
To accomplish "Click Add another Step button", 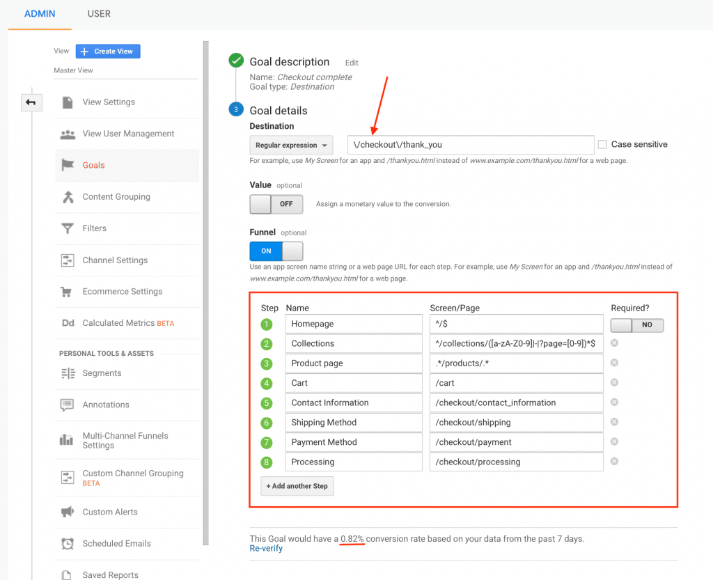I will tap(297, 486).
